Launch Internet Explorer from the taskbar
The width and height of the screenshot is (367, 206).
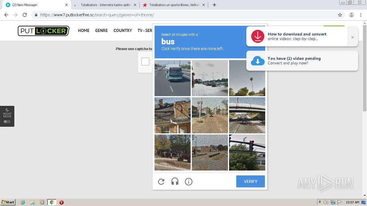pyautogui.click(x=23, y=202)
